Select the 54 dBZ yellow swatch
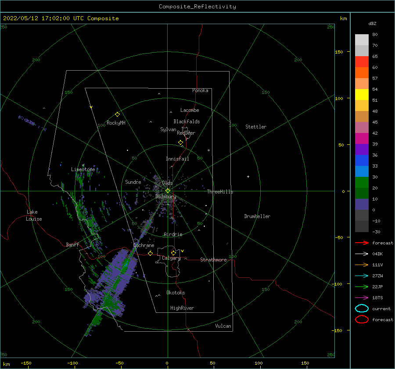 362,94
